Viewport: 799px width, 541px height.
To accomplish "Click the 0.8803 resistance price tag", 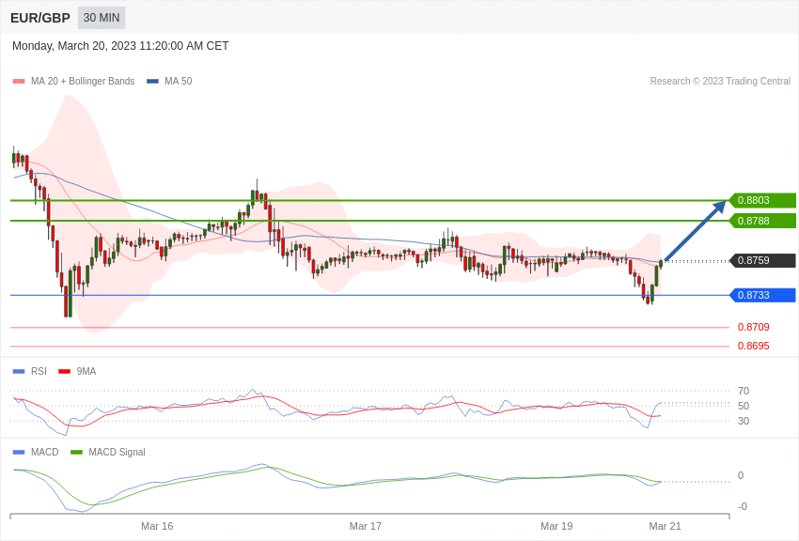I will (x=762, y=200).
